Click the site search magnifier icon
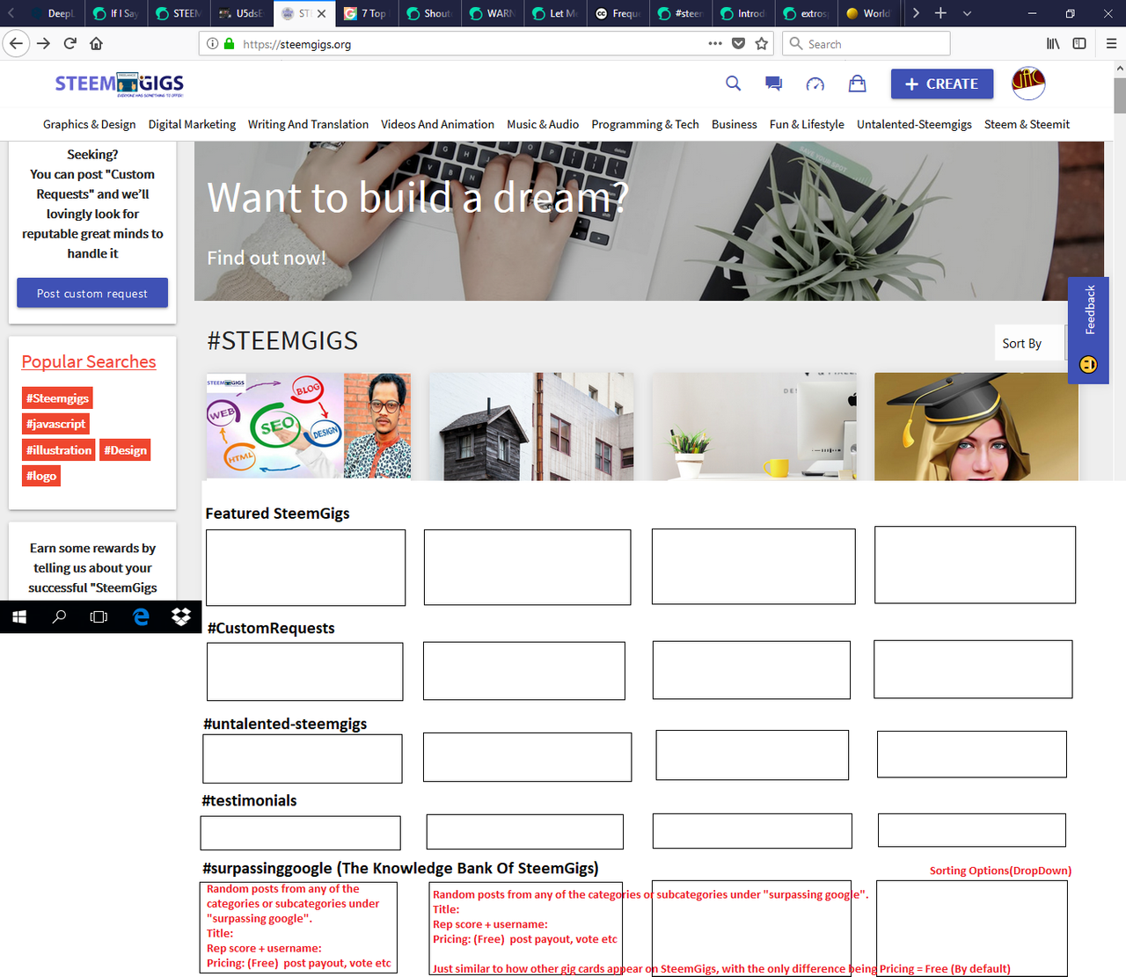The image size is (1126, 977). [x=733, y=84]
